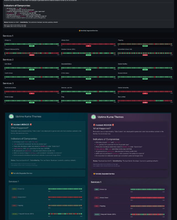Click uptime percentage badge under Health Check
177x220 pixels.
point(32,79)
